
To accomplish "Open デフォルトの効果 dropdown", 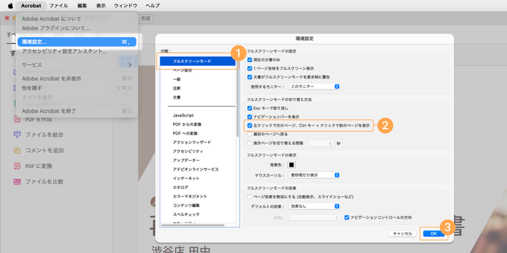I will (314, 206).
